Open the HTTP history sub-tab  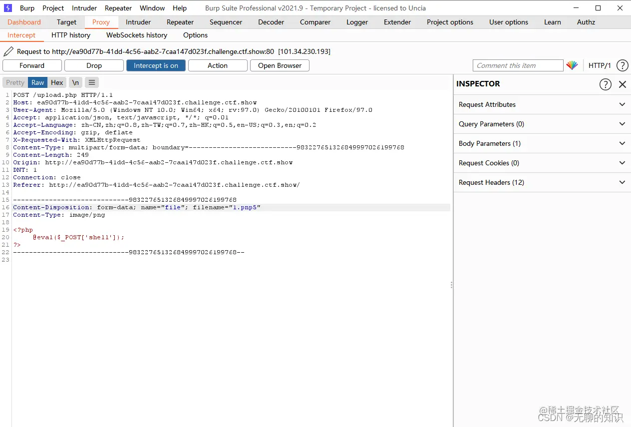[71, 35]
